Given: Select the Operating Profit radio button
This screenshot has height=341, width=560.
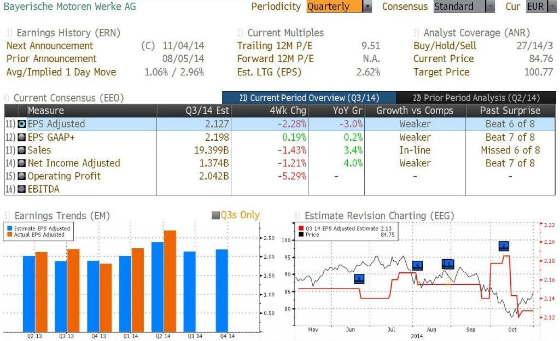Looking at the screenshot, I should pyautogui.click(x=22, y=176).
